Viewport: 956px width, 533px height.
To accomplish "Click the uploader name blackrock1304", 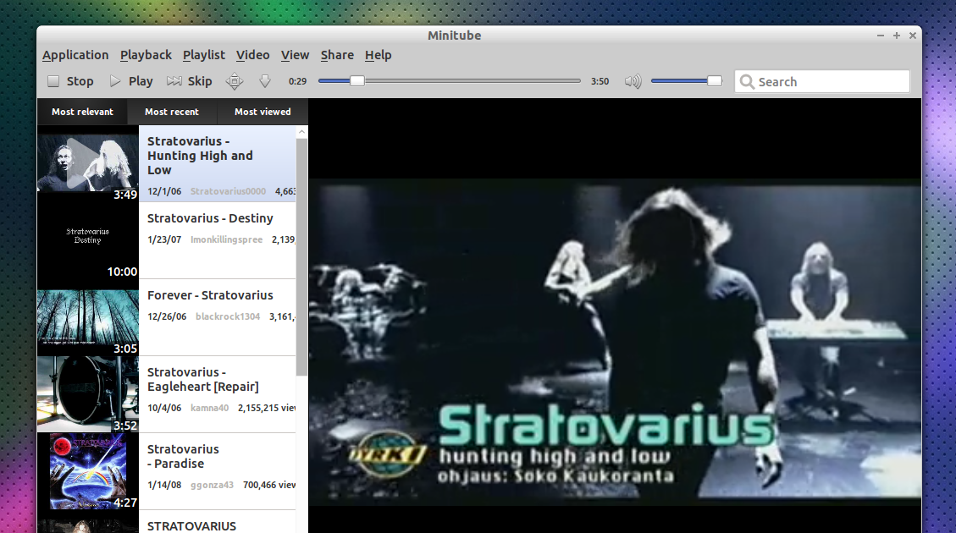I will pyautogui.click(x=228, y=316).
